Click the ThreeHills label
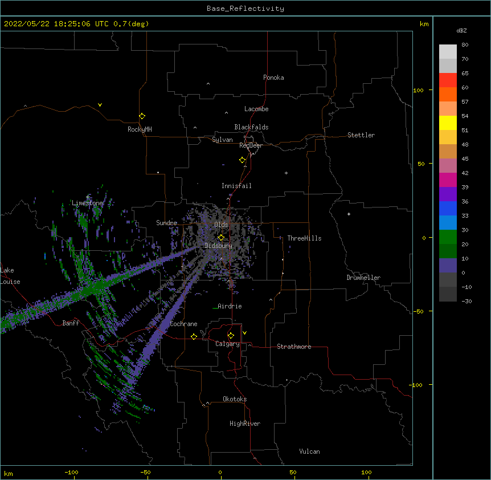Viewport: 491px width, 480px height. (x=304, y=238)
